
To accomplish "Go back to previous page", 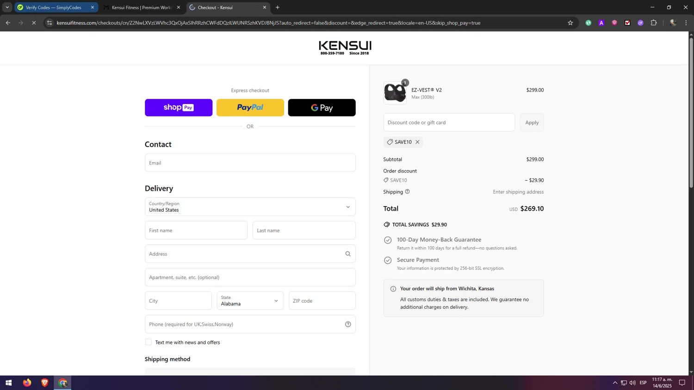I will coord(8,23).
